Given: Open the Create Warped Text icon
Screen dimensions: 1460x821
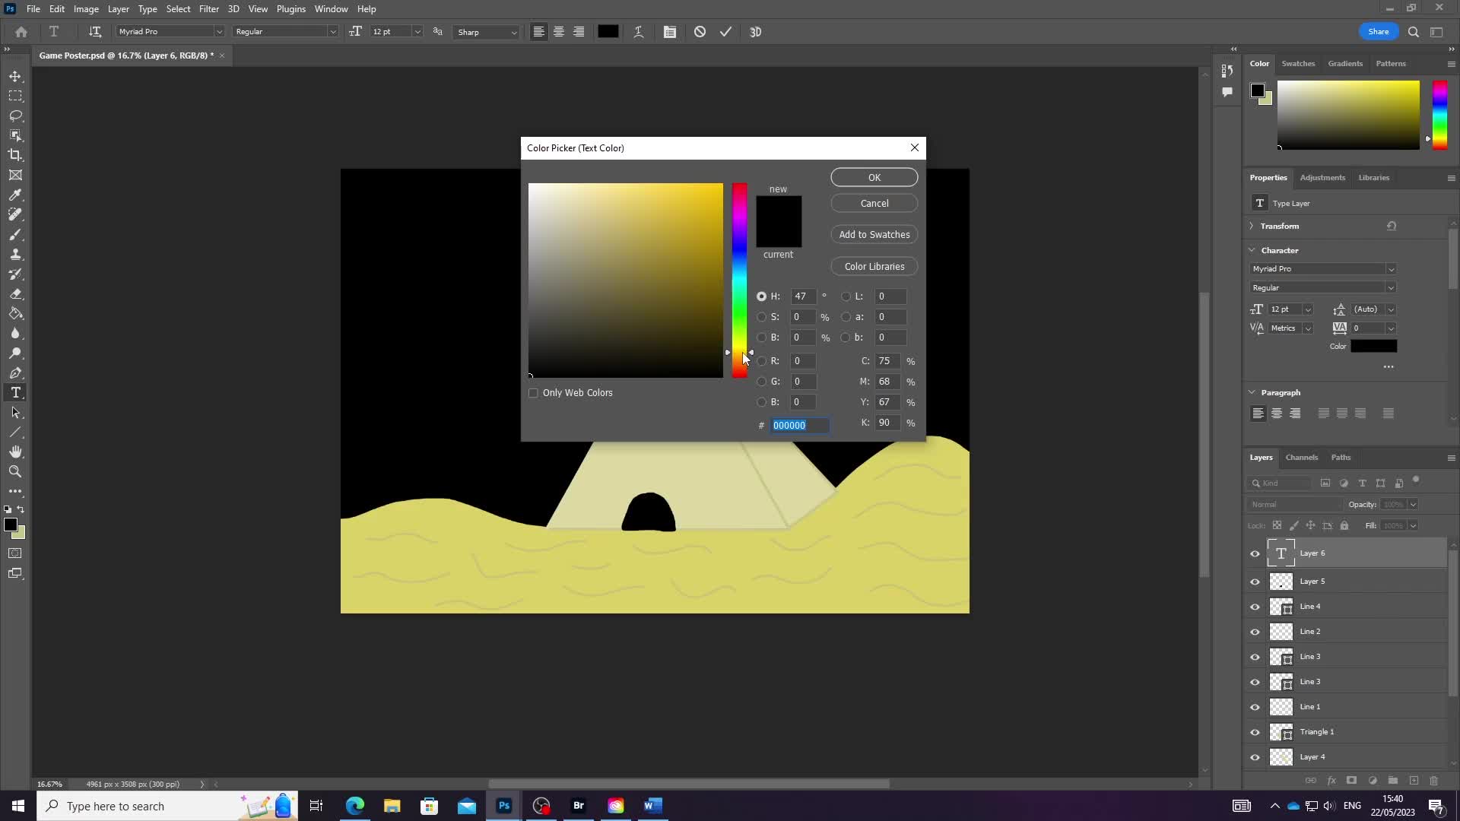Looking at the screenshot, I should pos(639,32).
